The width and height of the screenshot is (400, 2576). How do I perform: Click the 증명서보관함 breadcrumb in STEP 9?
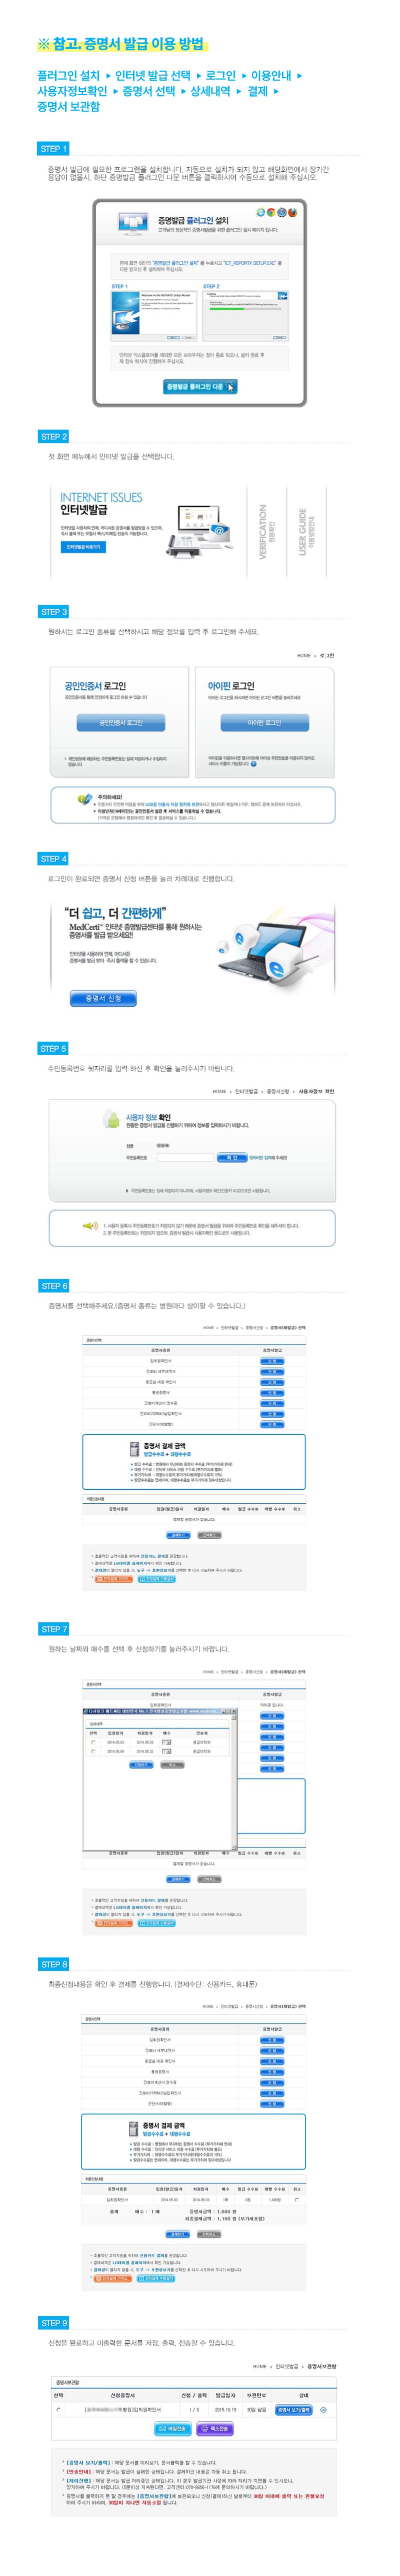[322, 2366]
